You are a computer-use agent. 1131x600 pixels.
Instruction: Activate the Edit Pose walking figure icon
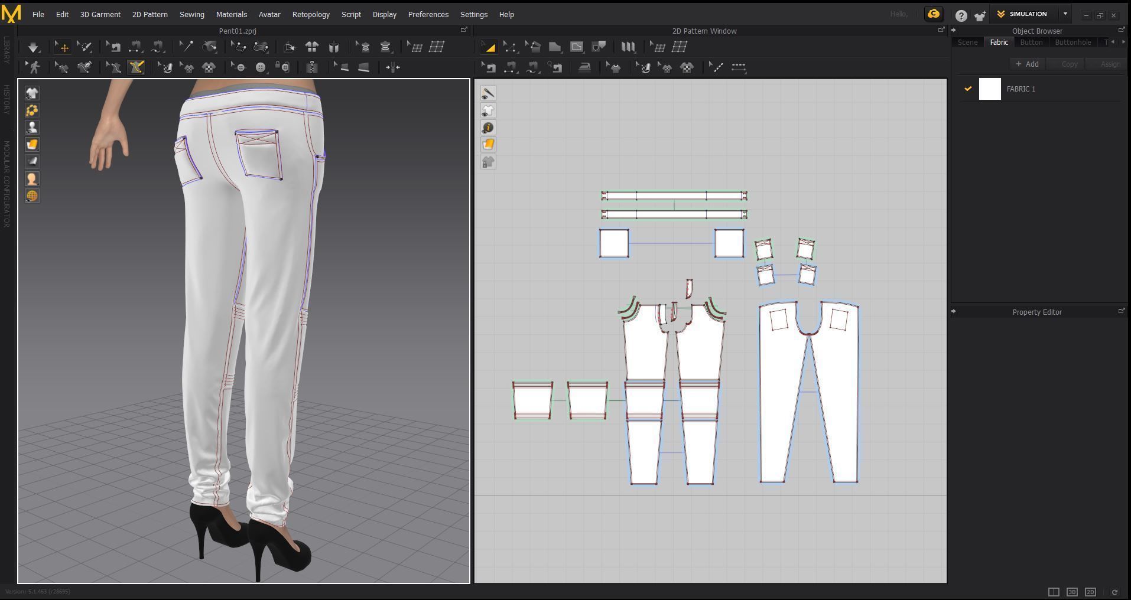pos(33,67)
